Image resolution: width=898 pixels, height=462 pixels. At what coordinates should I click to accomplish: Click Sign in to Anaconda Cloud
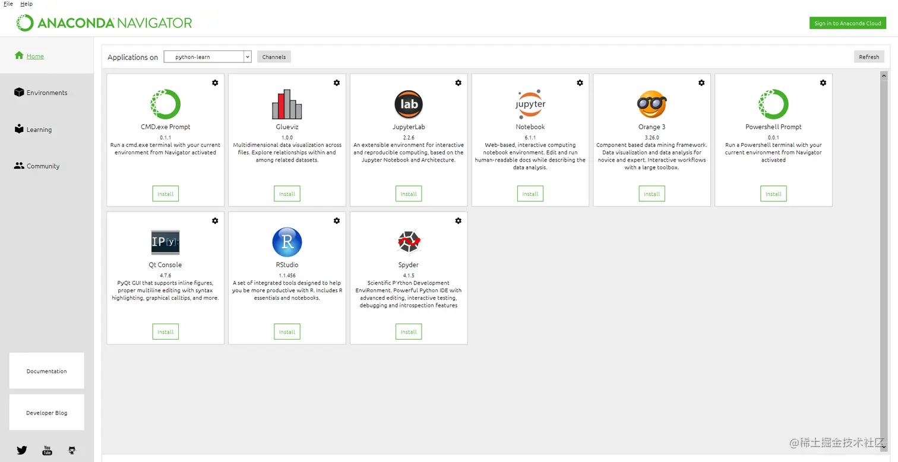pyautogui.click(x=848, y=23)
